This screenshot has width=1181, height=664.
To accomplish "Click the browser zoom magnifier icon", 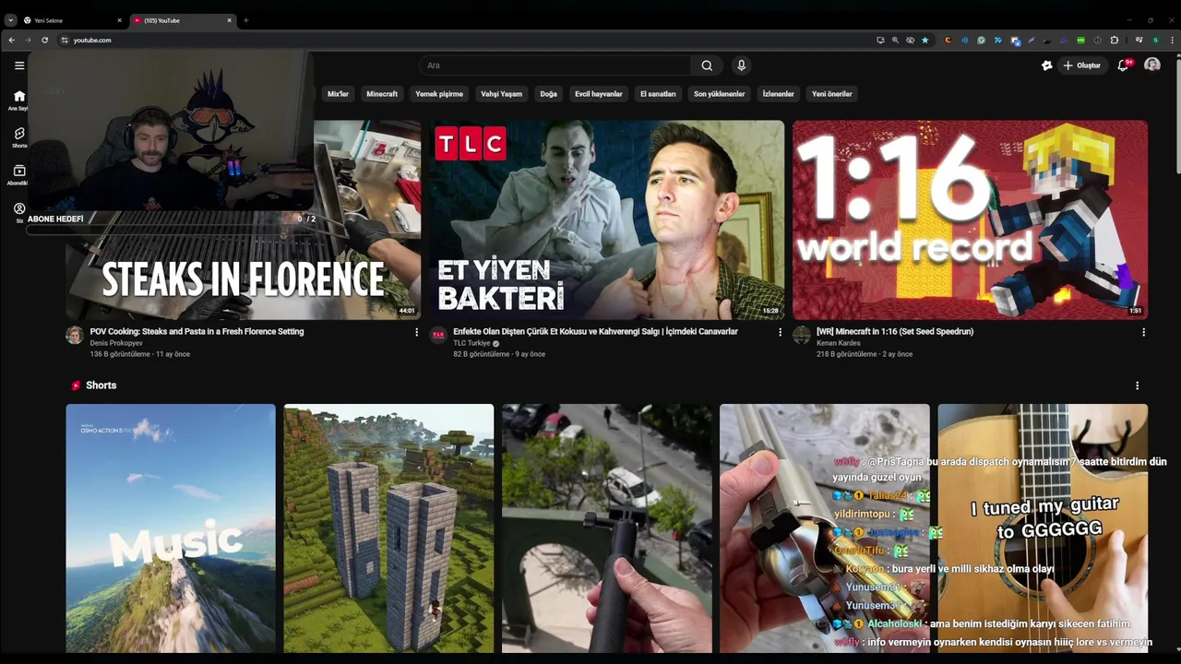I will 895,41.
